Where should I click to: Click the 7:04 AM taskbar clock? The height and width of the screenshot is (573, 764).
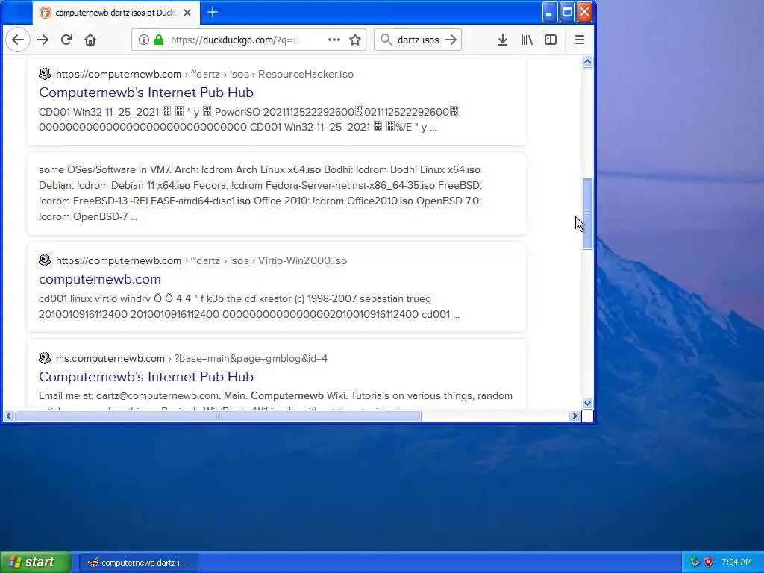[x=736, y=563]
